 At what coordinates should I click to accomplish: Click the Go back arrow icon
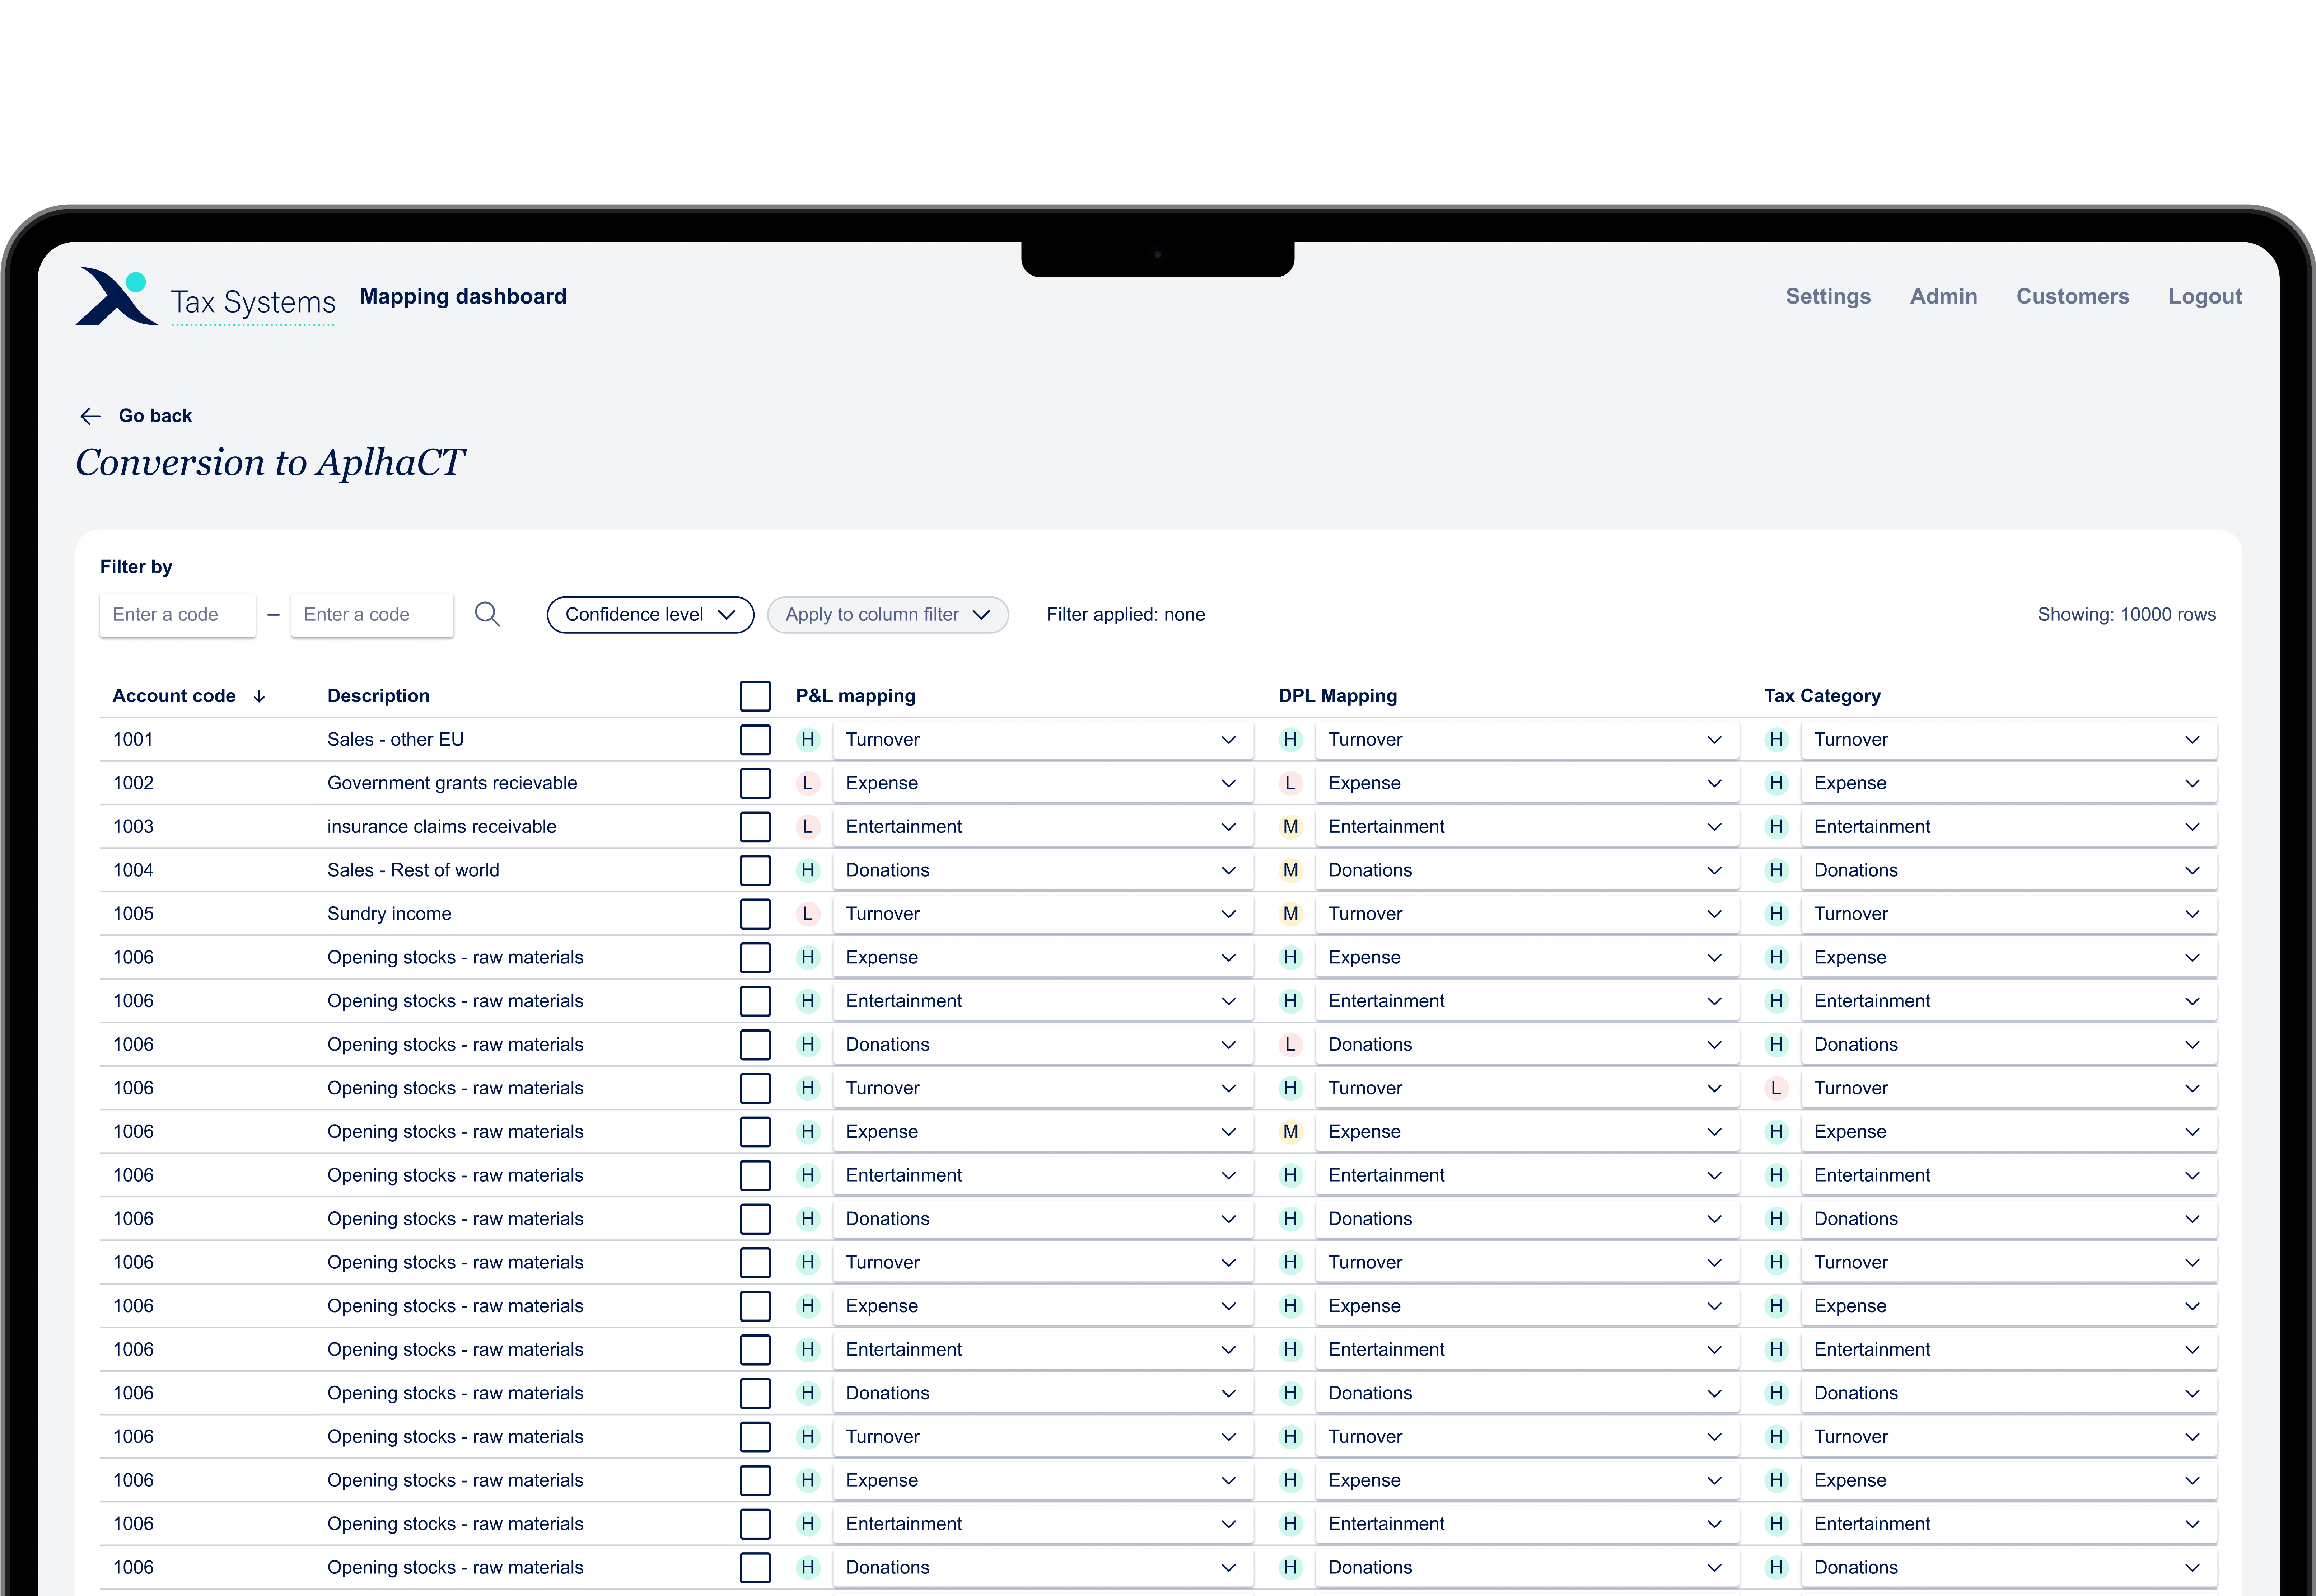pyautogui.click(x=90, y=416)
